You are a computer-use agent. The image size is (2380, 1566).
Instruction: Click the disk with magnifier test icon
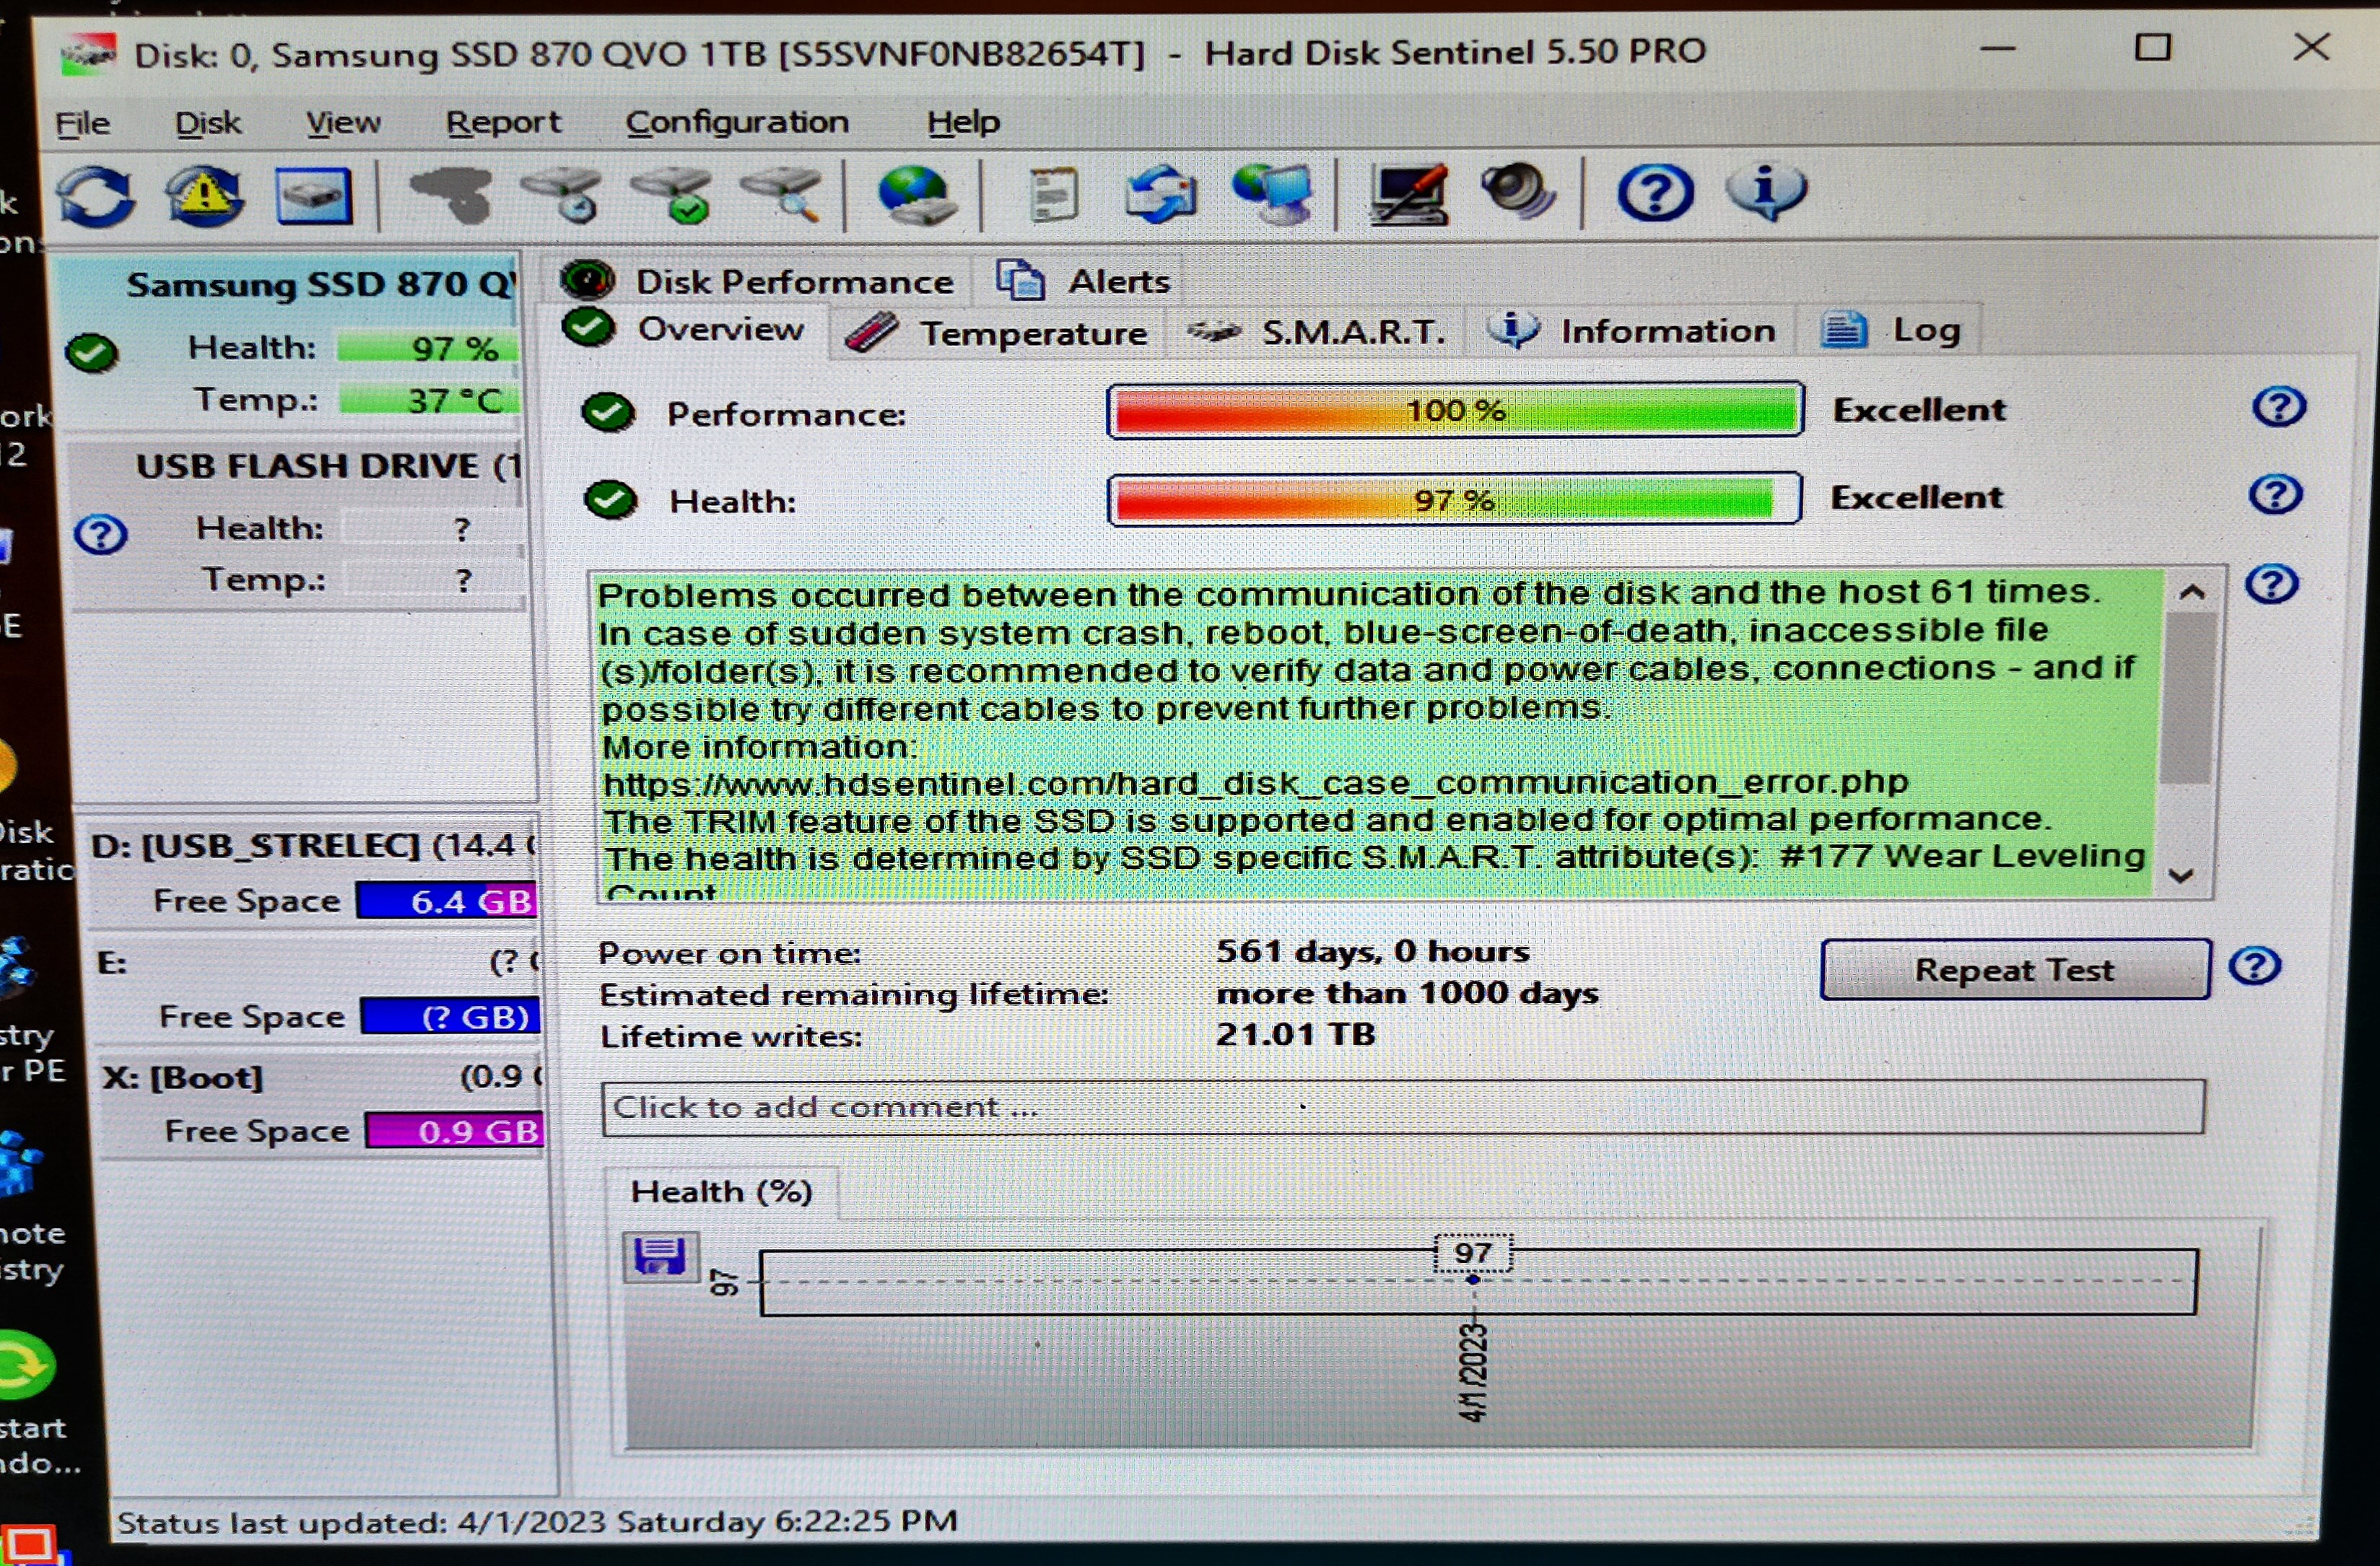point(783,194)
